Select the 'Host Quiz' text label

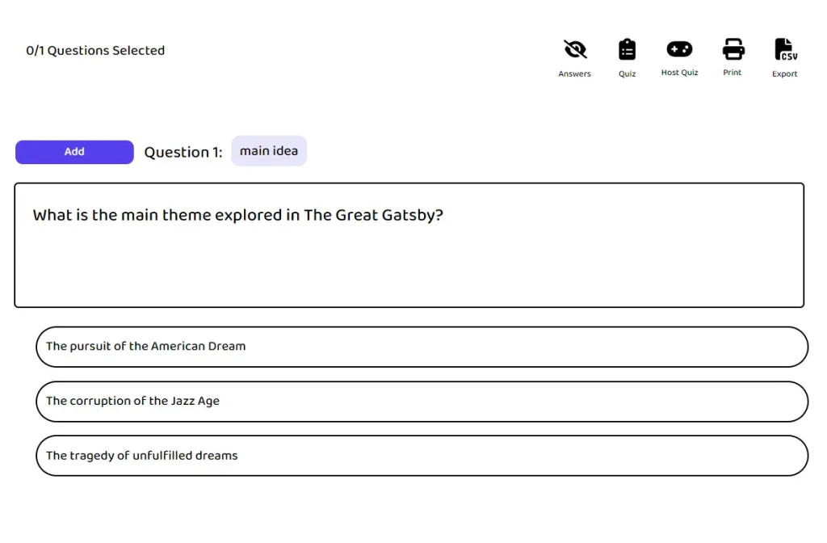click(679, 73)
